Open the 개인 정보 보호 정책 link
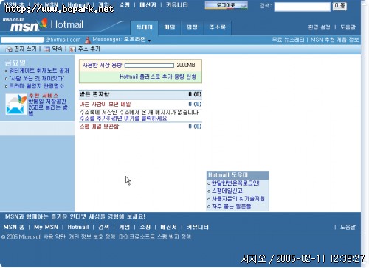369x268 pixels. (x=92, y=237)
